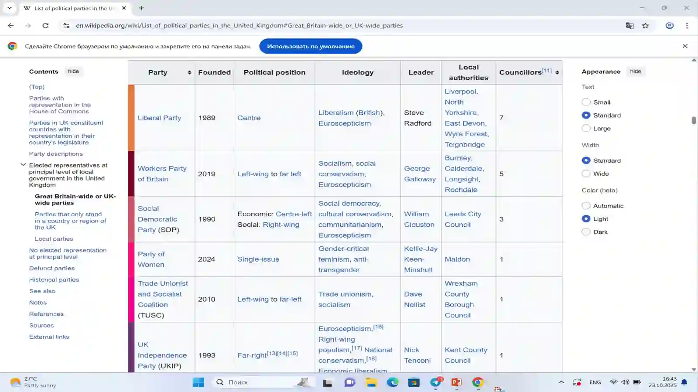Open the Workers Party of Britain link

pyautogui.click(x=162, y=174)
